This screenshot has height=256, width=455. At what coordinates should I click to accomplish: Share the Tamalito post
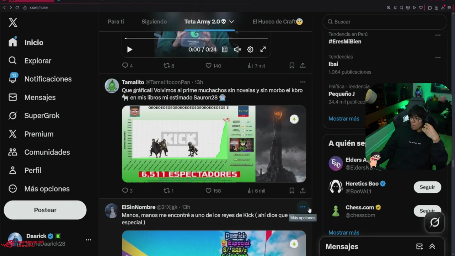[303, 191]
